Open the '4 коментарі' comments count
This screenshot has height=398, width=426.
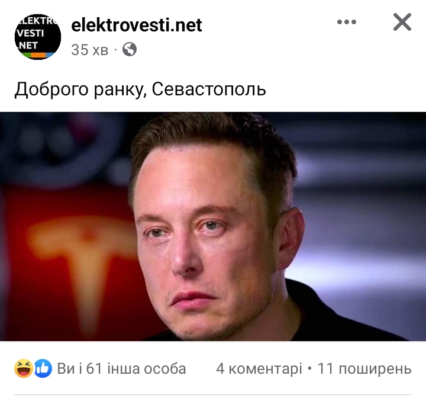click(x=259, y=368)
